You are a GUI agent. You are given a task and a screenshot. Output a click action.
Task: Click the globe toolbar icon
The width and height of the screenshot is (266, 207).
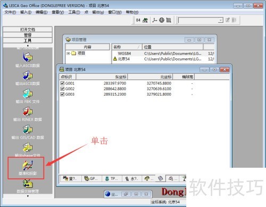[x=162, y=20]
